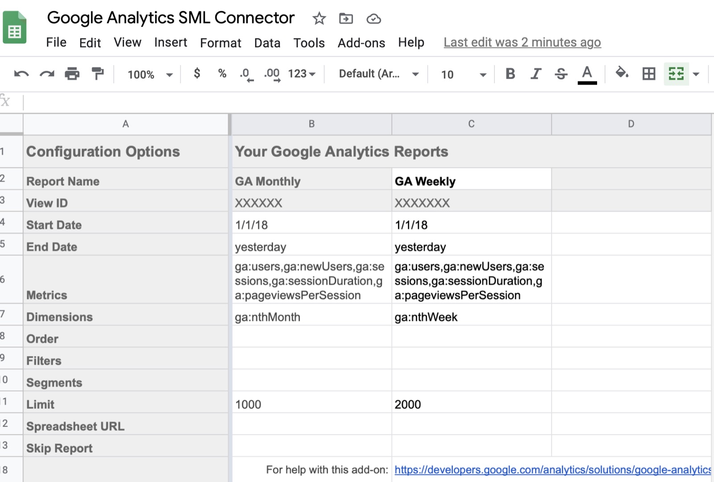The image size is (714, 482).
Task: Print the spreadsheet
Action: click(72, 74)
